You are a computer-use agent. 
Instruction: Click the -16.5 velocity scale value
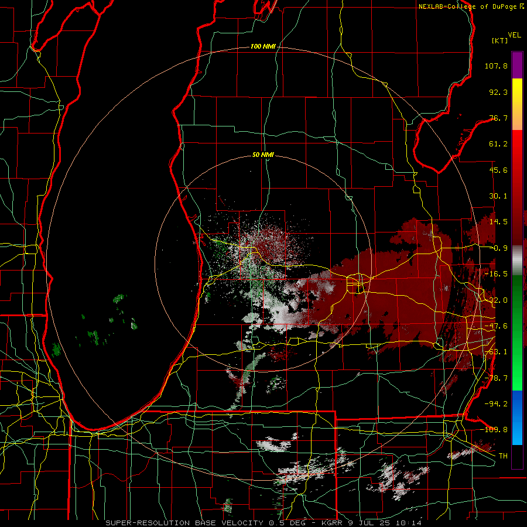(x=496, y=274)
